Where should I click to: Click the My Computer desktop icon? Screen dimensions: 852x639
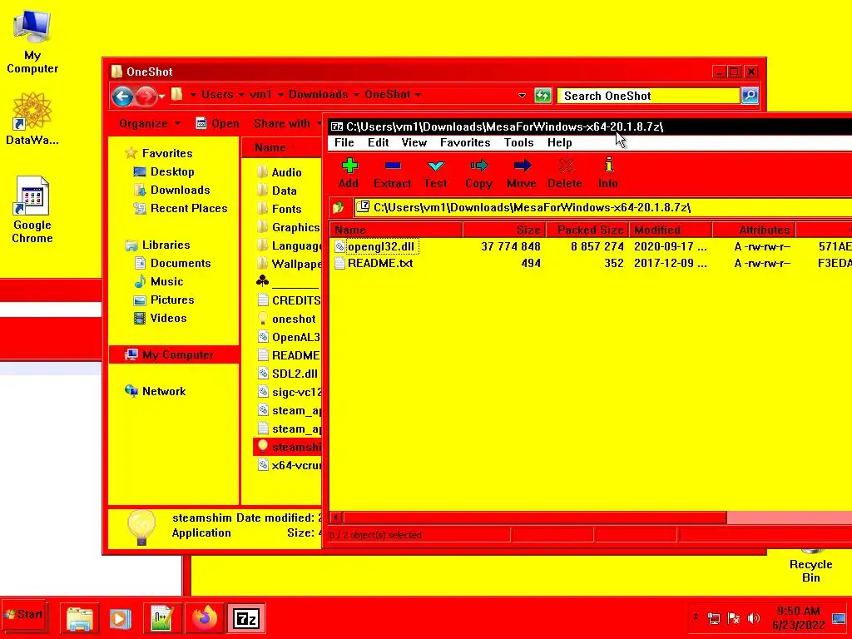coord(32,42)
